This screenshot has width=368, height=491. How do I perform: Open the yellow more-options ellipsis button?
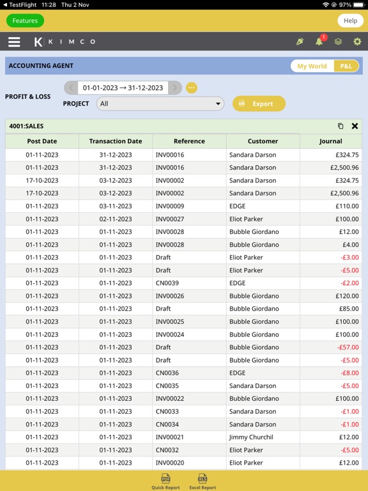192,88
